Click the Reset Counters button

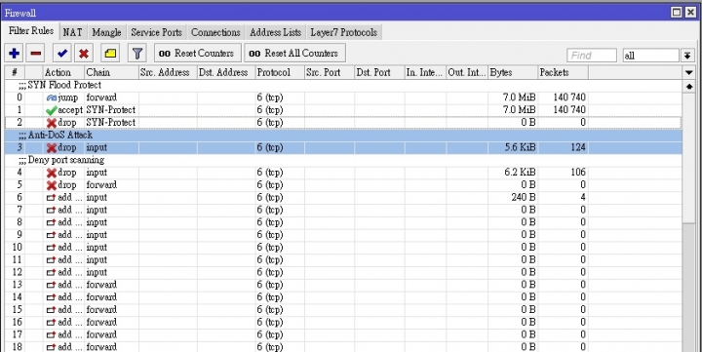197,54
